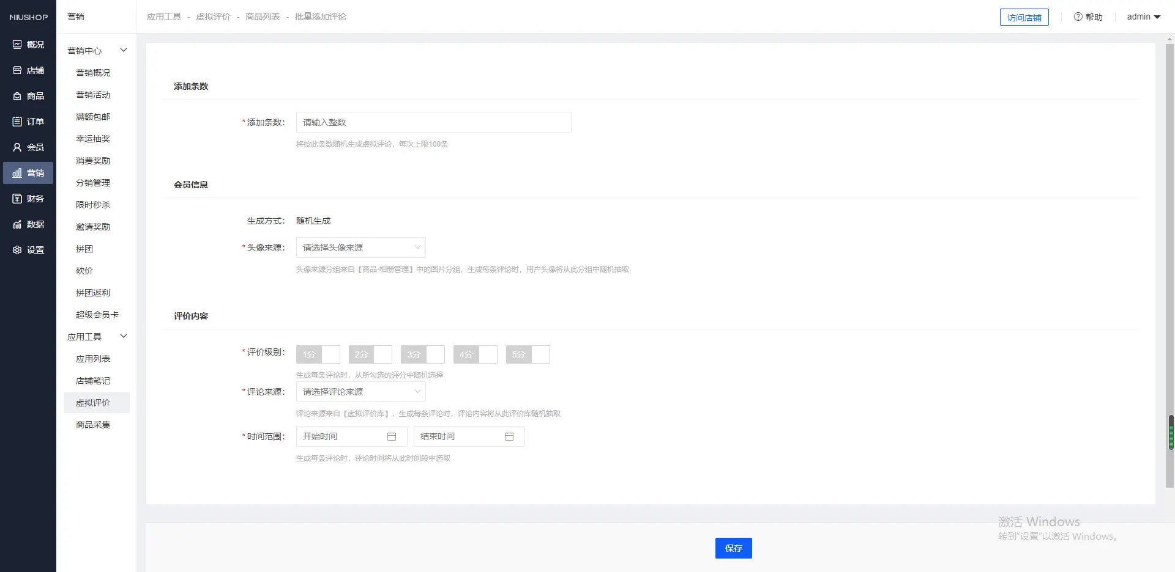The height and width of the screenshot is (572, 1175).
Task: Expand the 请选择评论来源 dropdown
Action: (x=360, y=392)
